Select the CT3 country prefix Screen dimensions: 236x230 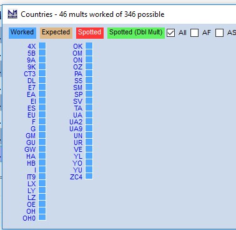29,74
